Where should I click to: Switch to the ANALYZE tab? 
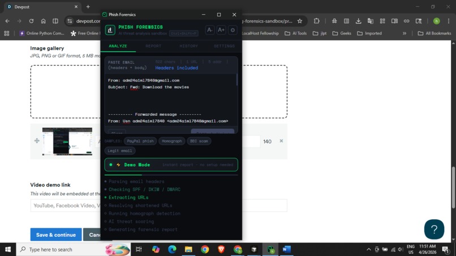(x=118, y=46)
